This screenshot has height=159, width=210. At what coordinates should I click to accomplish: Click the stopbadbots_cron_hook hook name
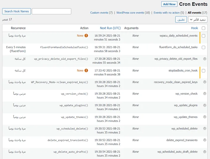click(183, 70)
